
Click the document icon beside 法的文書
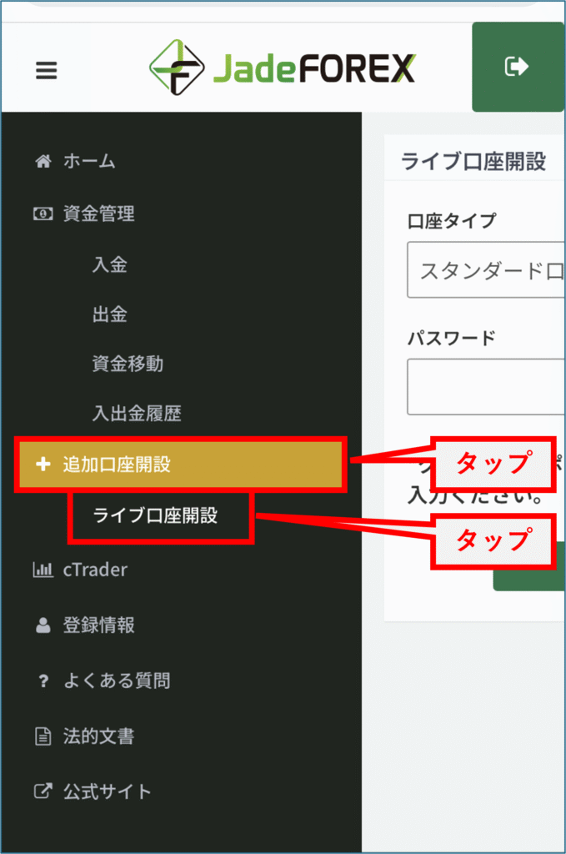(x=43, y=736)
